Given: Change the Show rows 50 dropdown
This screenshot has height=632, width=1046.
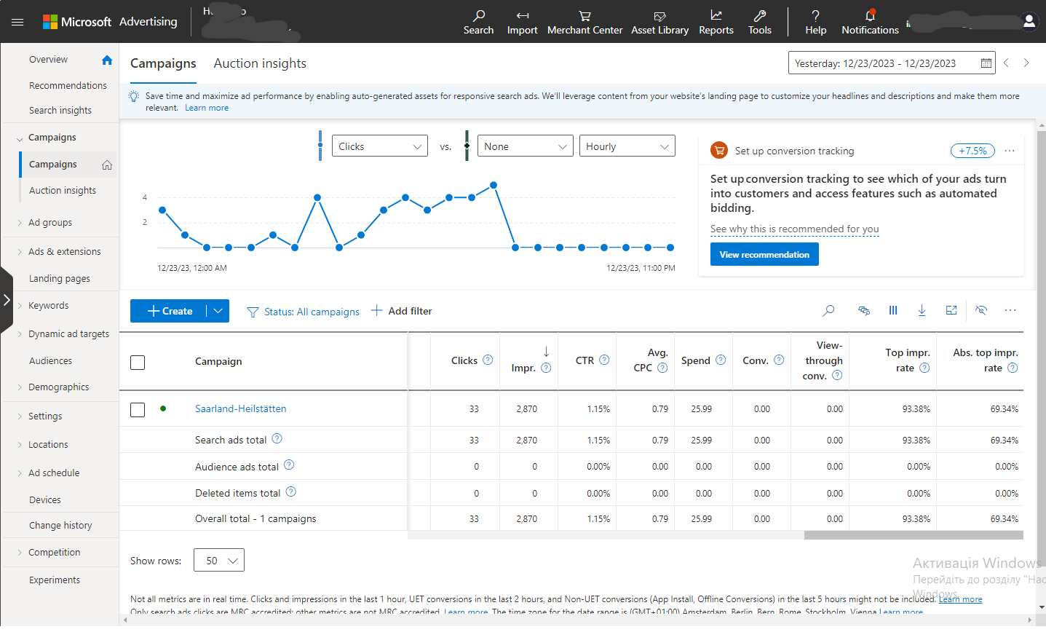Looking at the screenshot, I should click(219, 561).
